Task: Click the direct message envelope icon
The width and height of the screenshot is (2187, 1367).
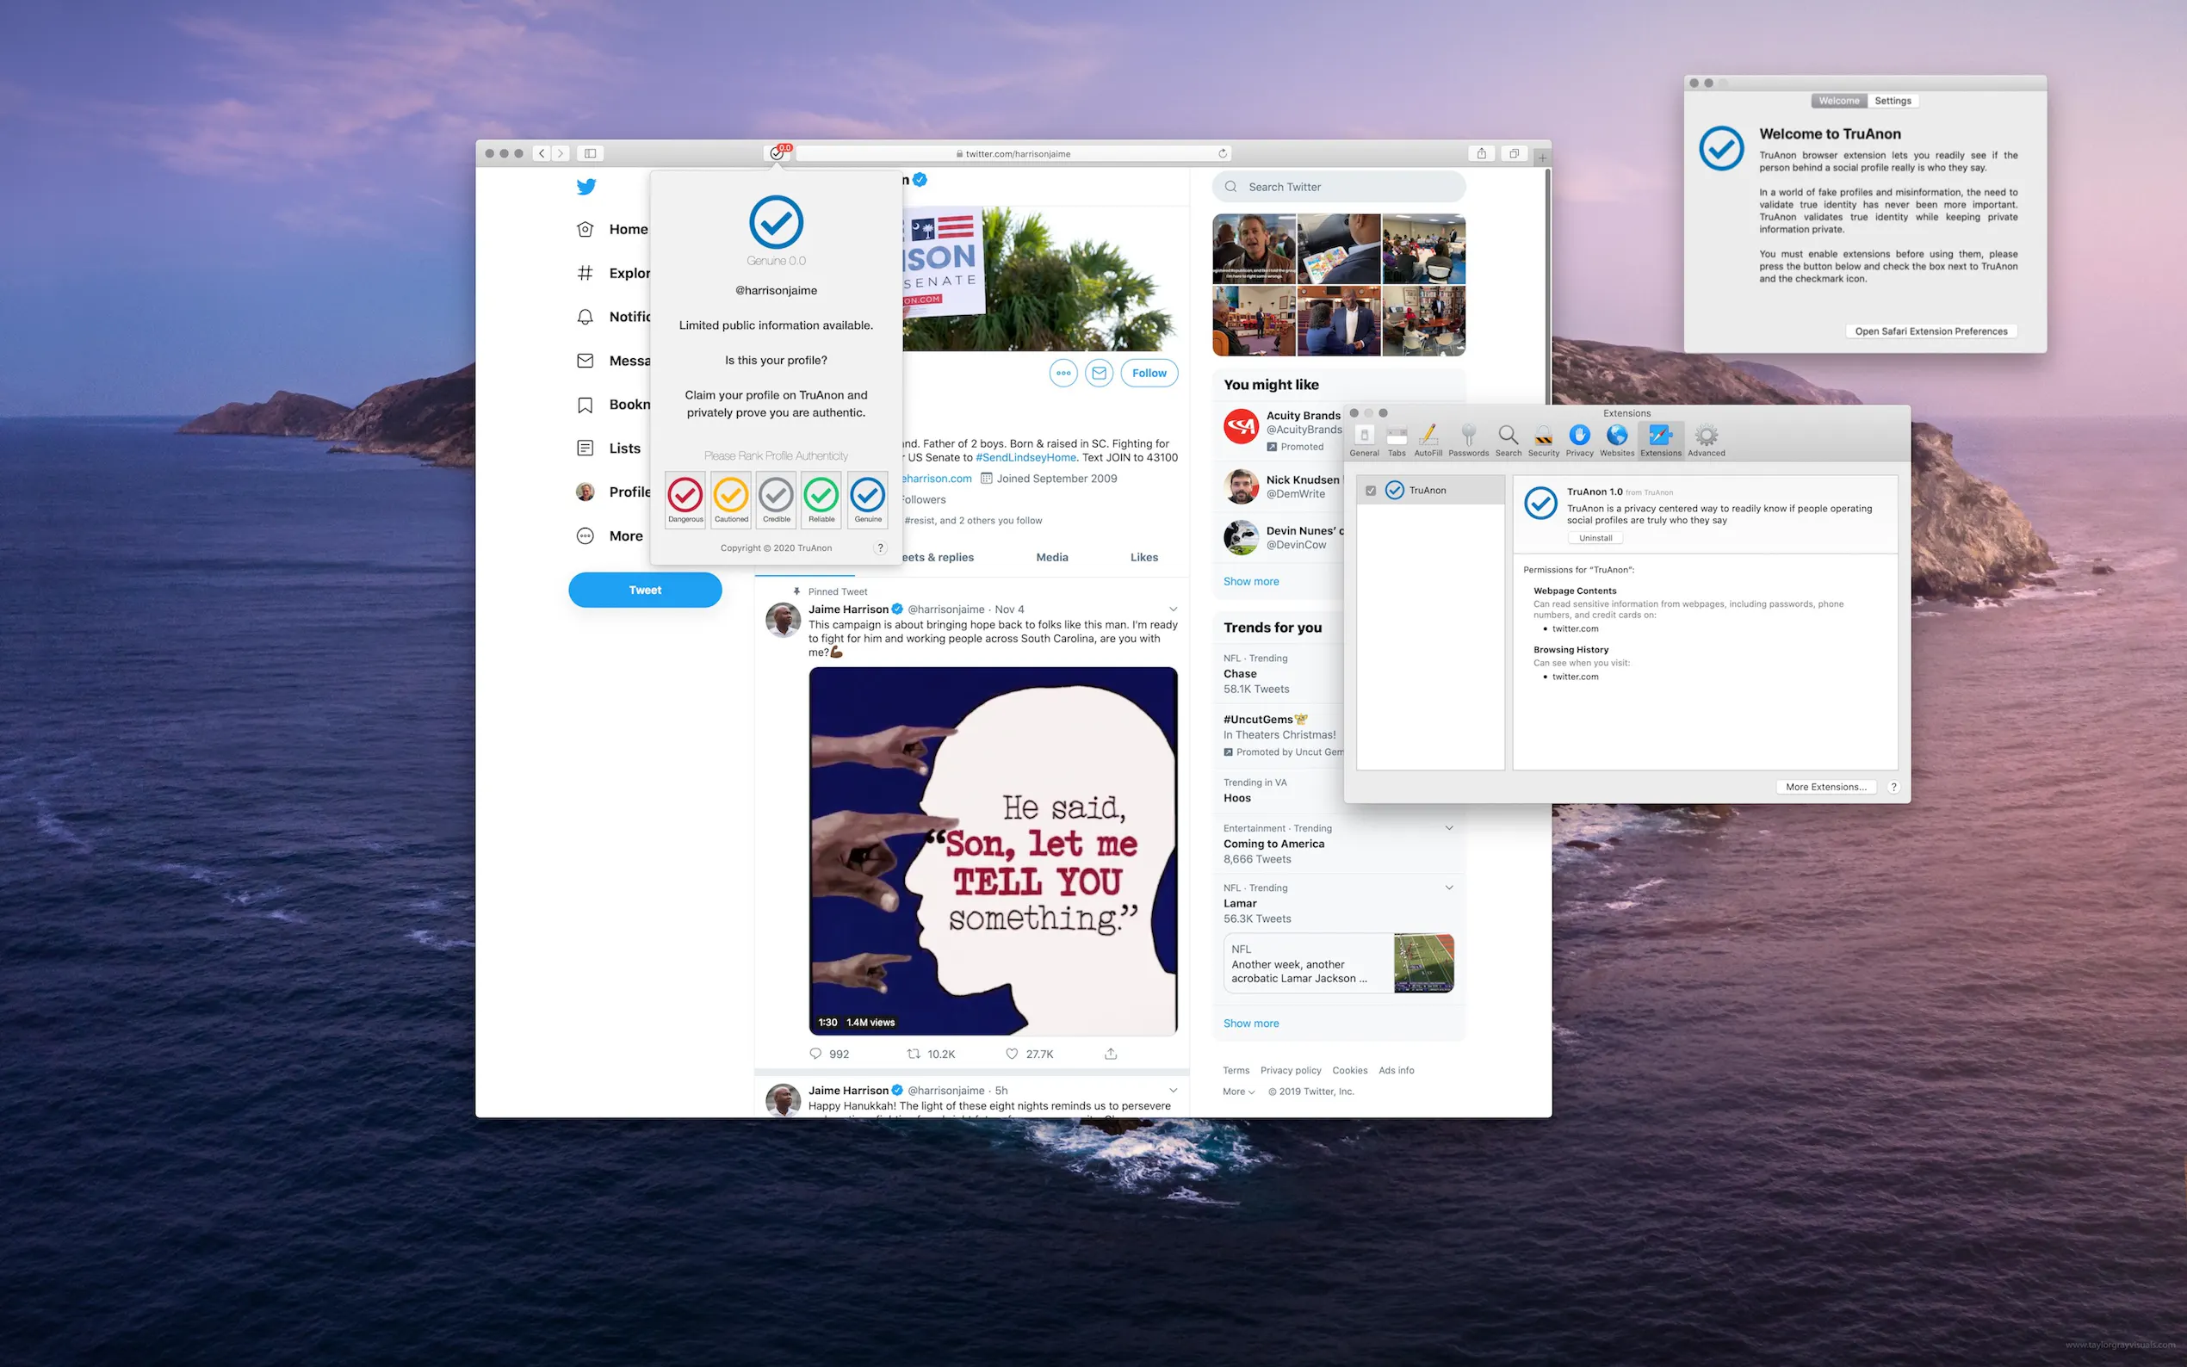Action: [x=1099, y=374]
